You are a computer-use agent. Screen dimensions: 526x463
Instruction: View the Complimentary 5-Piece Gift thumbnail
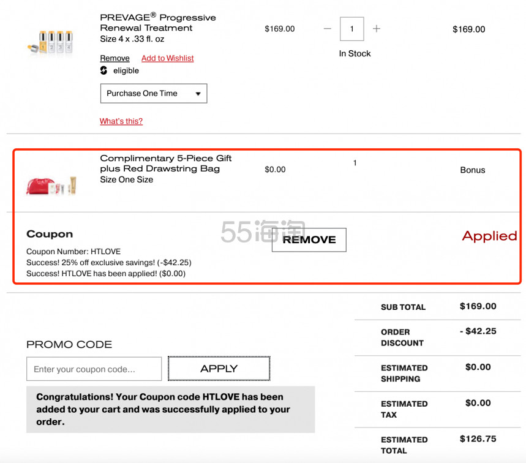[51, 186]
